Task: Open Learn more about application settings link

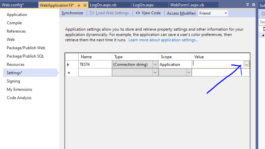Action: click(x=163, y=40)
